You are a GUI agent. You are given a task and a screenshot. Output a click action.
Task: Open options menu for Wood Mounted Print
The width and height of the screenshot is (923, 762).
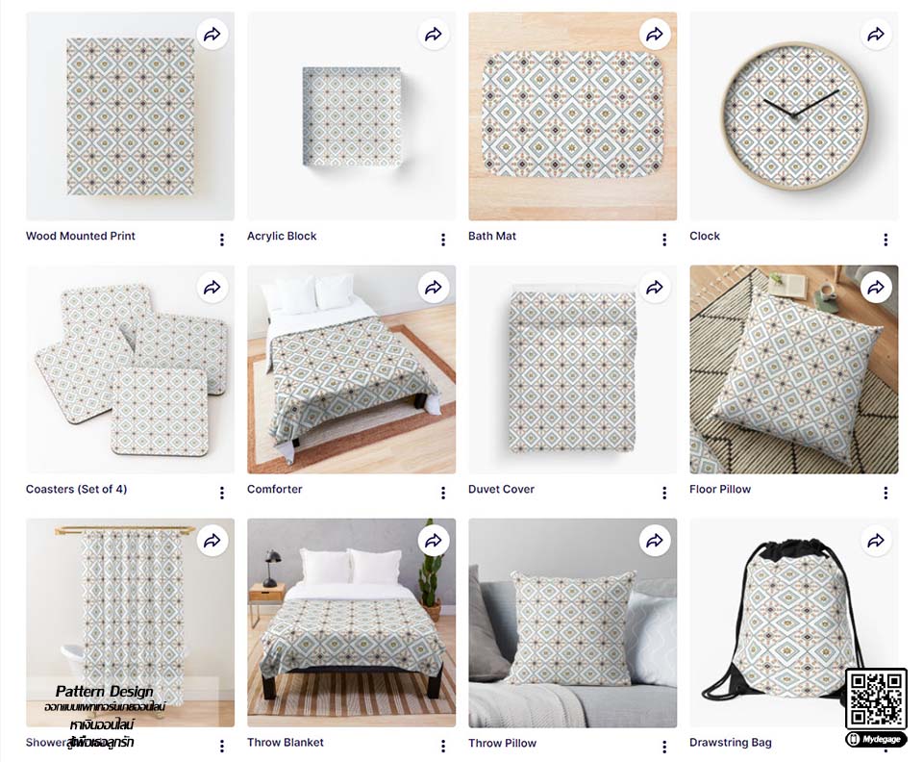(x=222, y=240)
